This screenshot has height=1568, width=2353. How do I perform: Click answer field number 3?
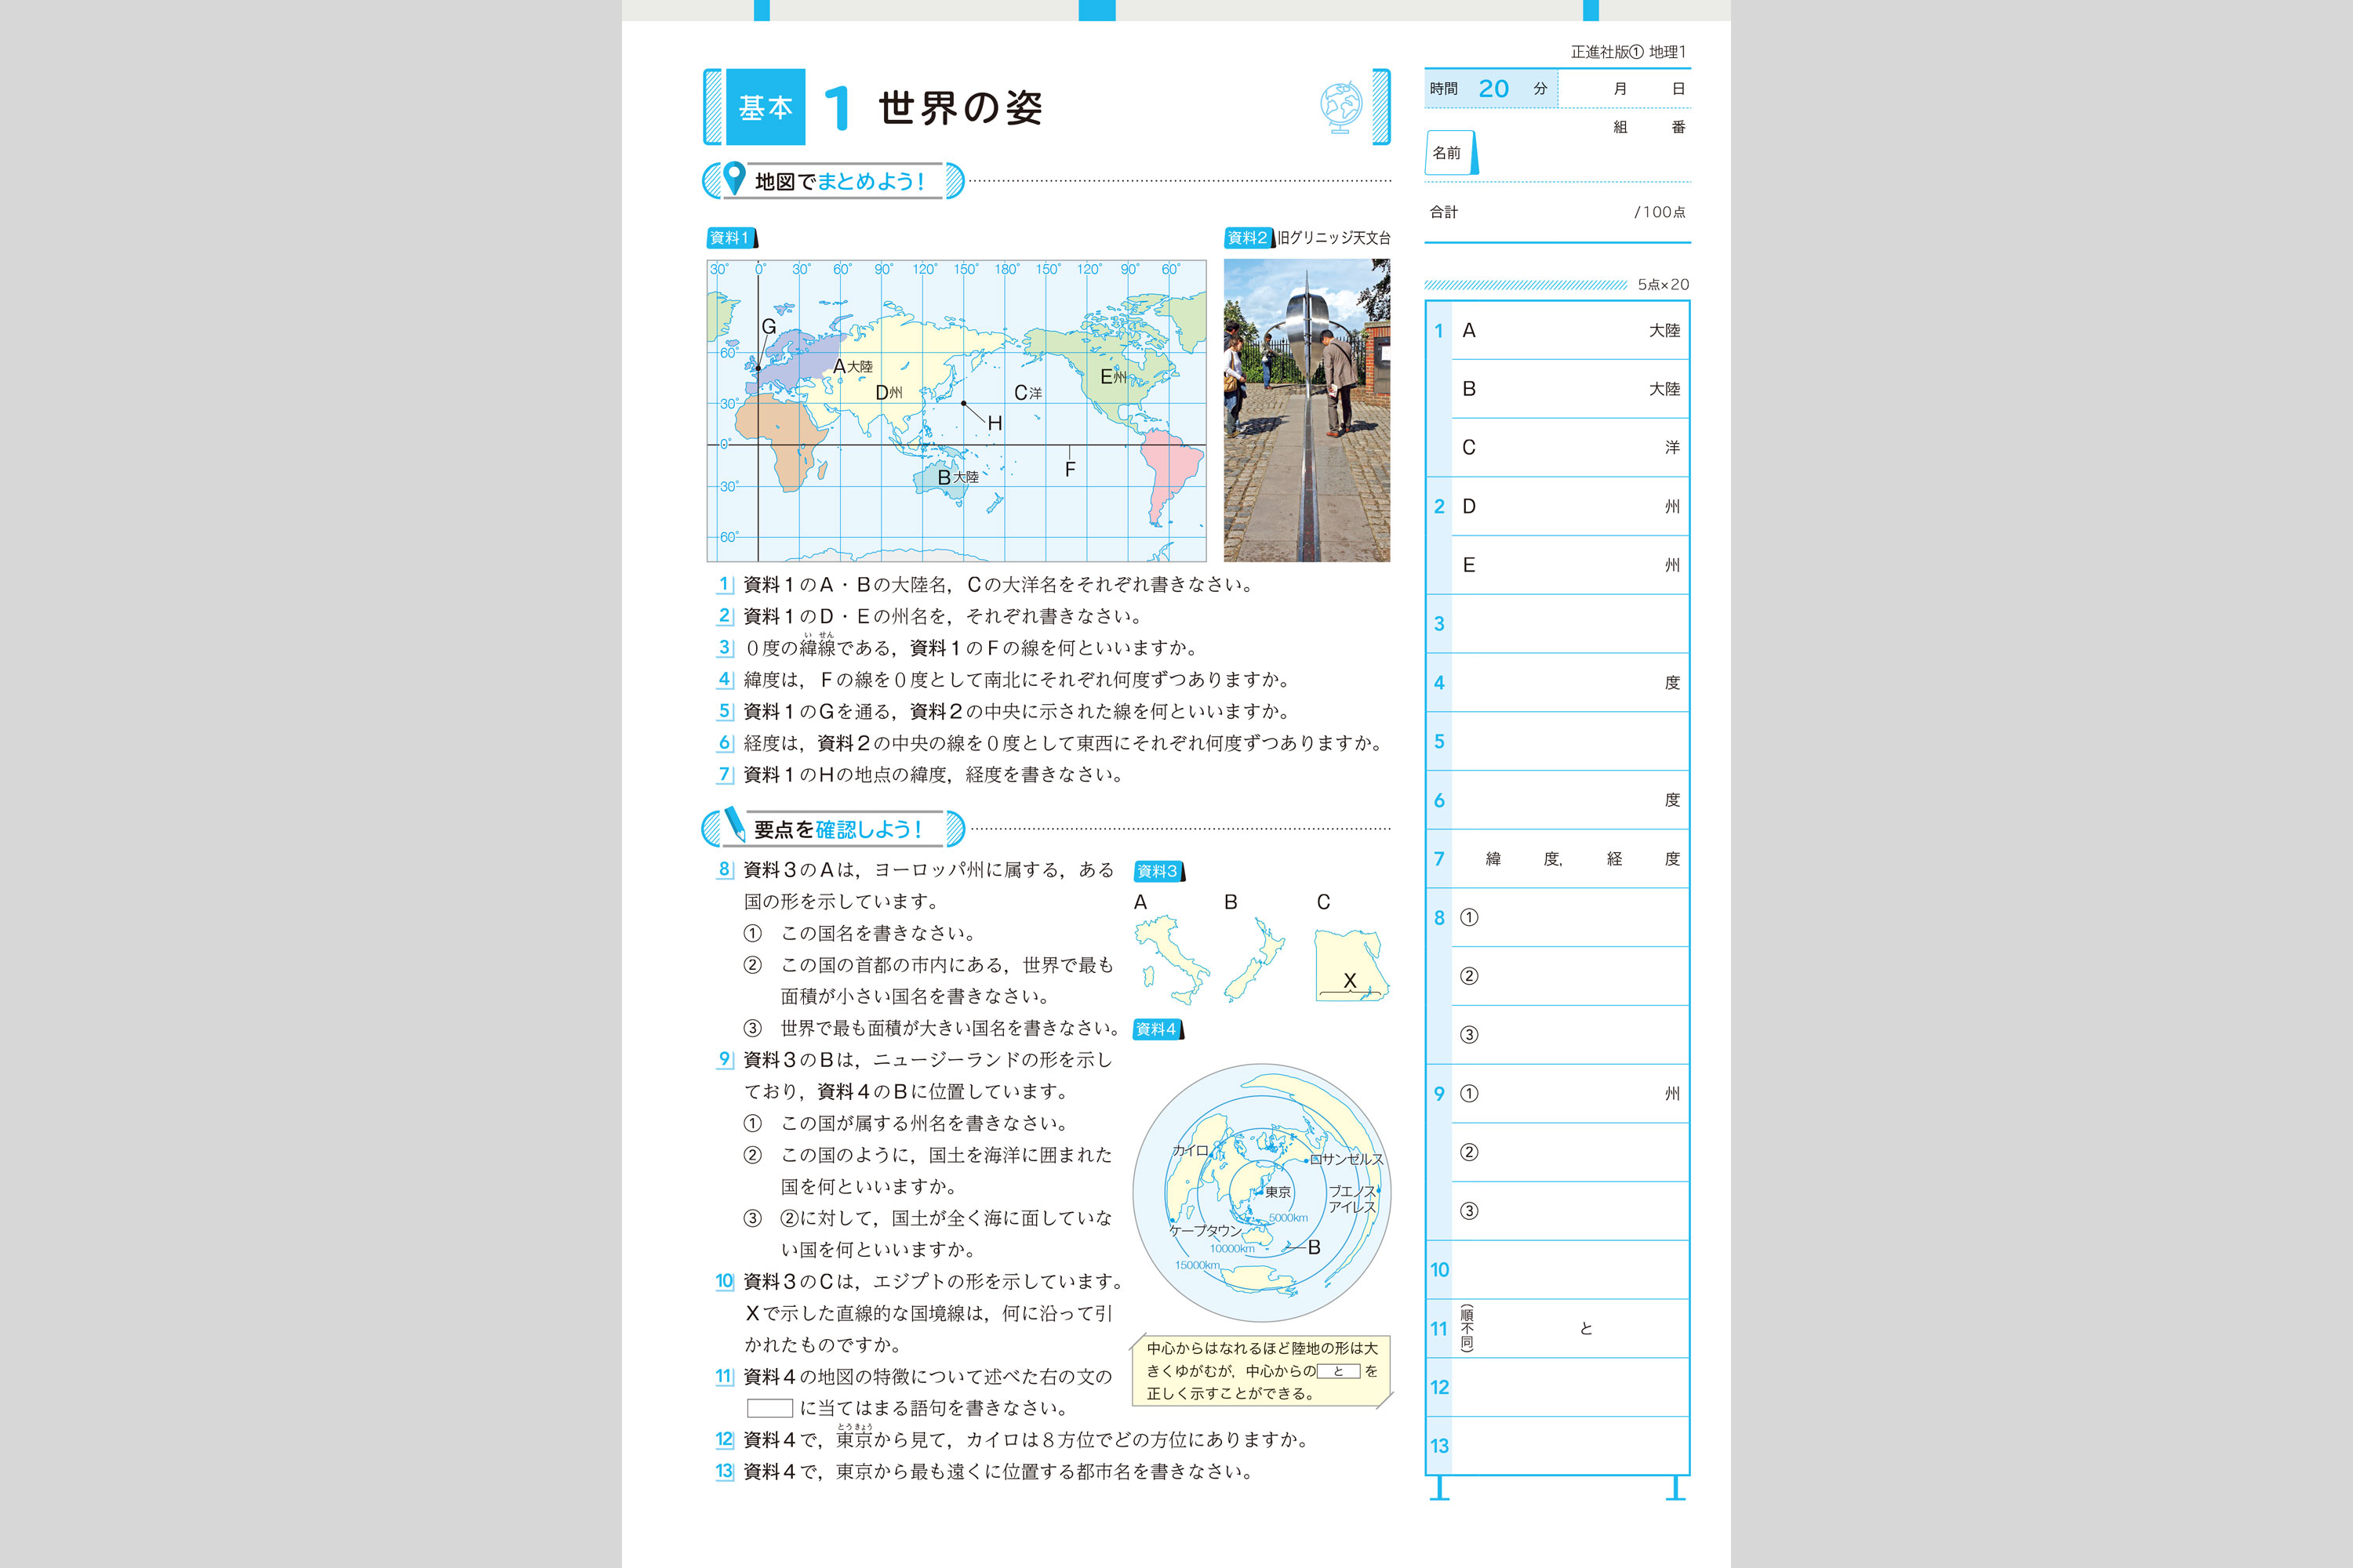pos(1569,624)
